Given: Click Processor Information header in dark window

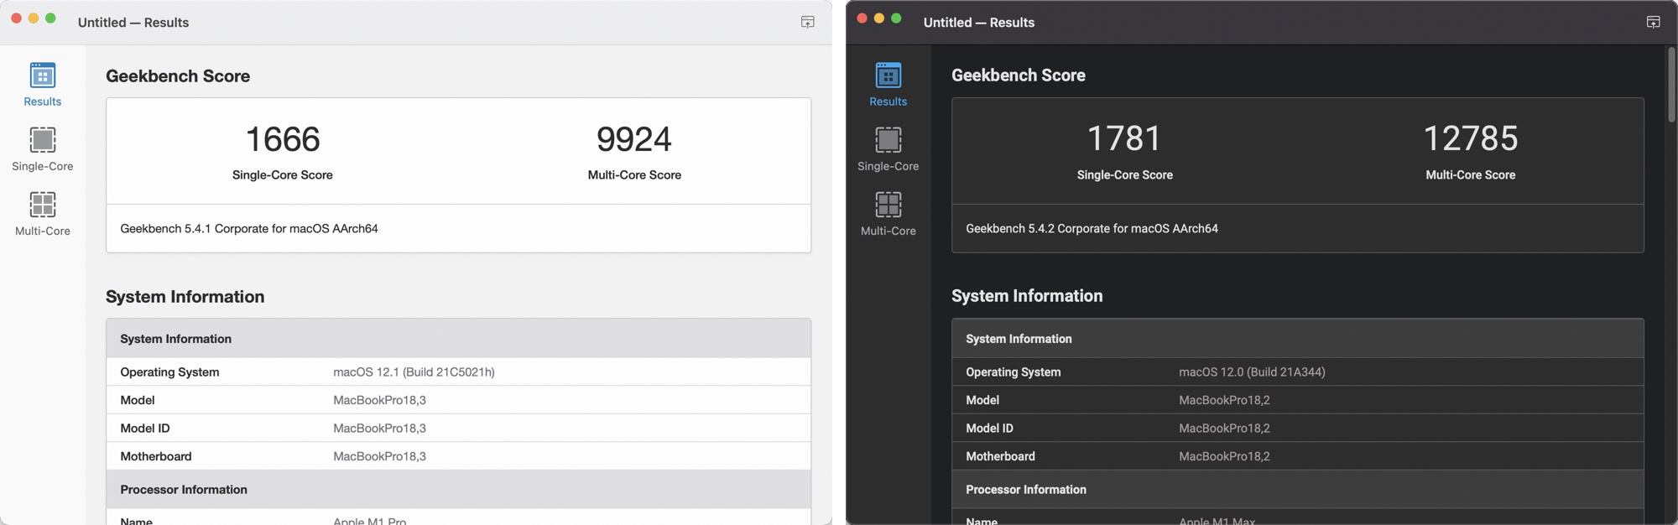Looking at the screenshot, I should point(1298,489).
